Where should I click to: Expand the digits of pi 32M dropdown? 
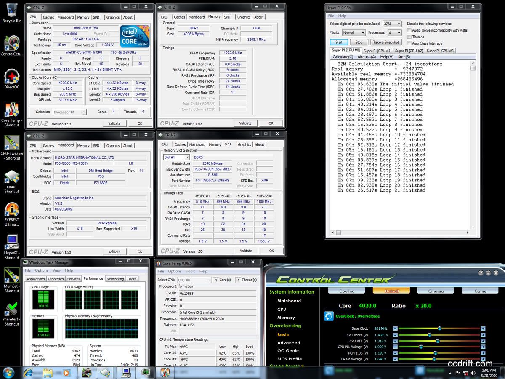click(392, 24)
